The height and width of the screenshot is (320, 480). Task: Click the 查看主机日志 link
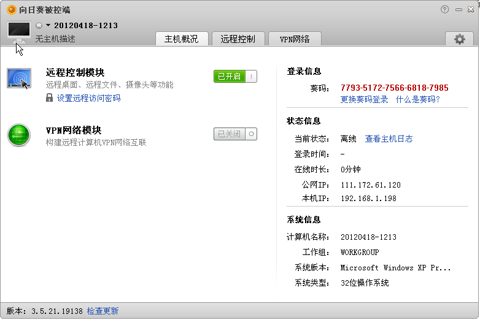point(389,139)
